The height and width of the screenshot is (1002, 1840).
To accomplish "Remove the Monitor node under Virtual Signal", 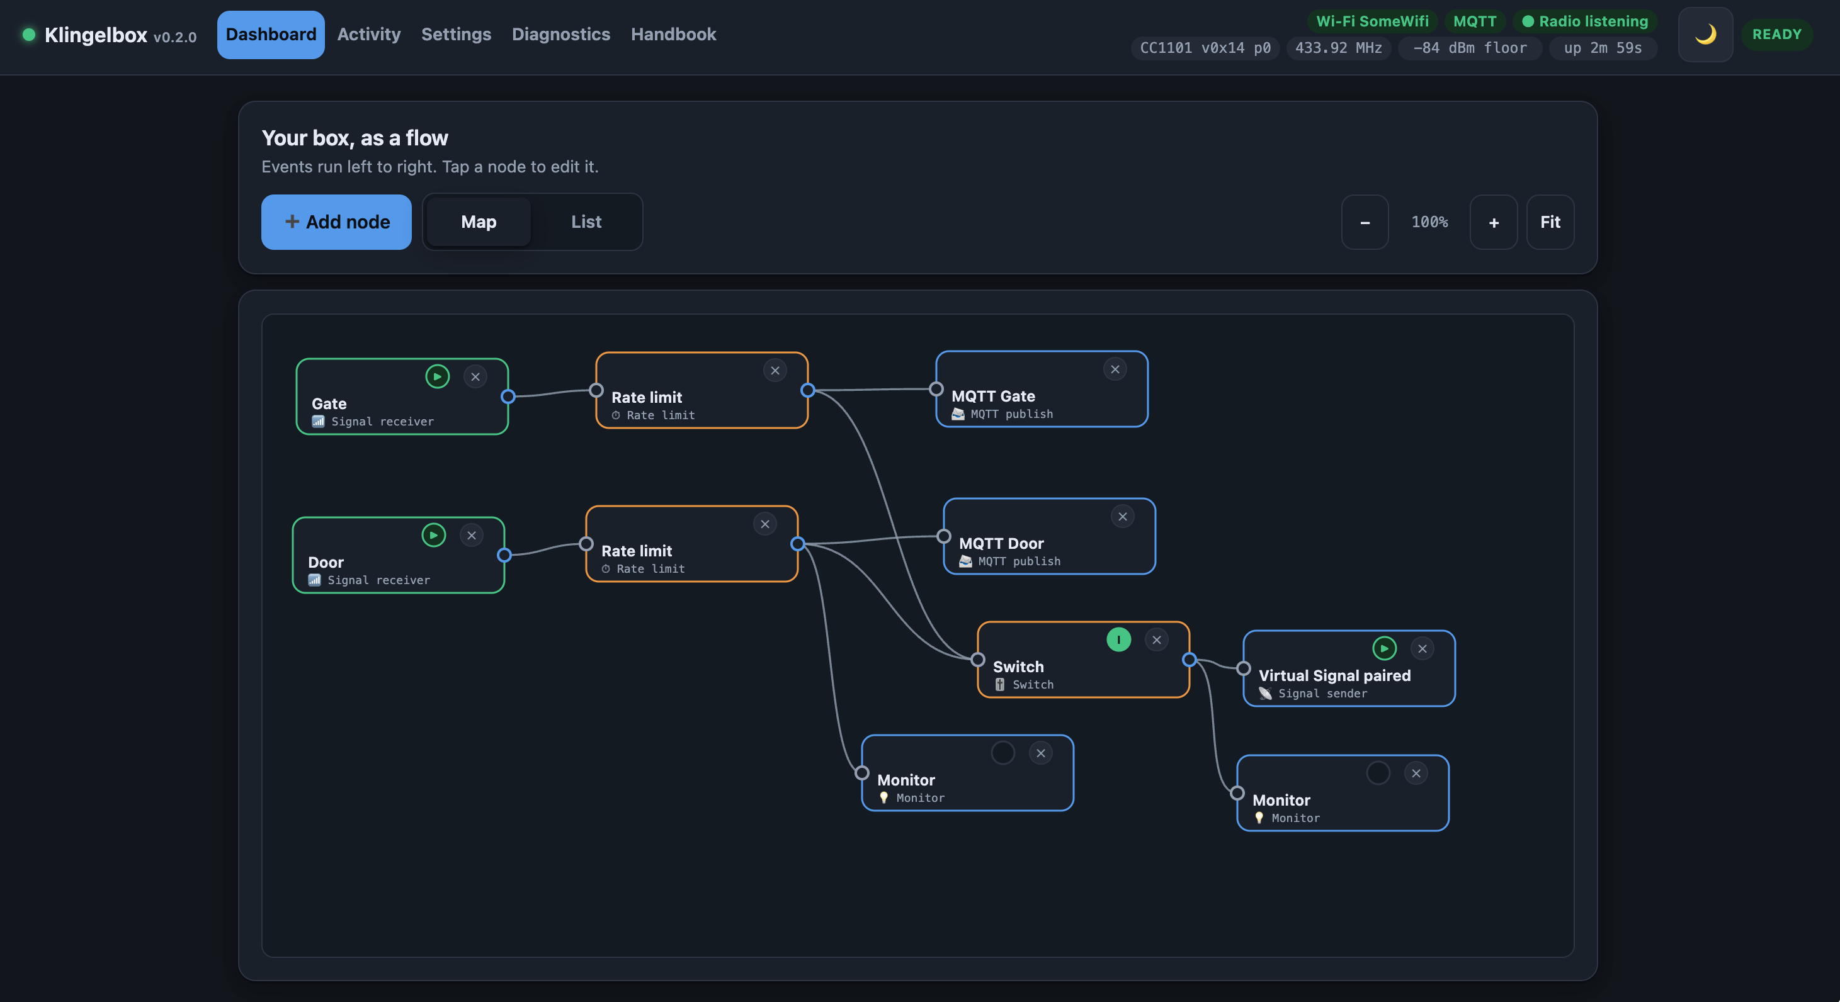I will coord(1416,772).
